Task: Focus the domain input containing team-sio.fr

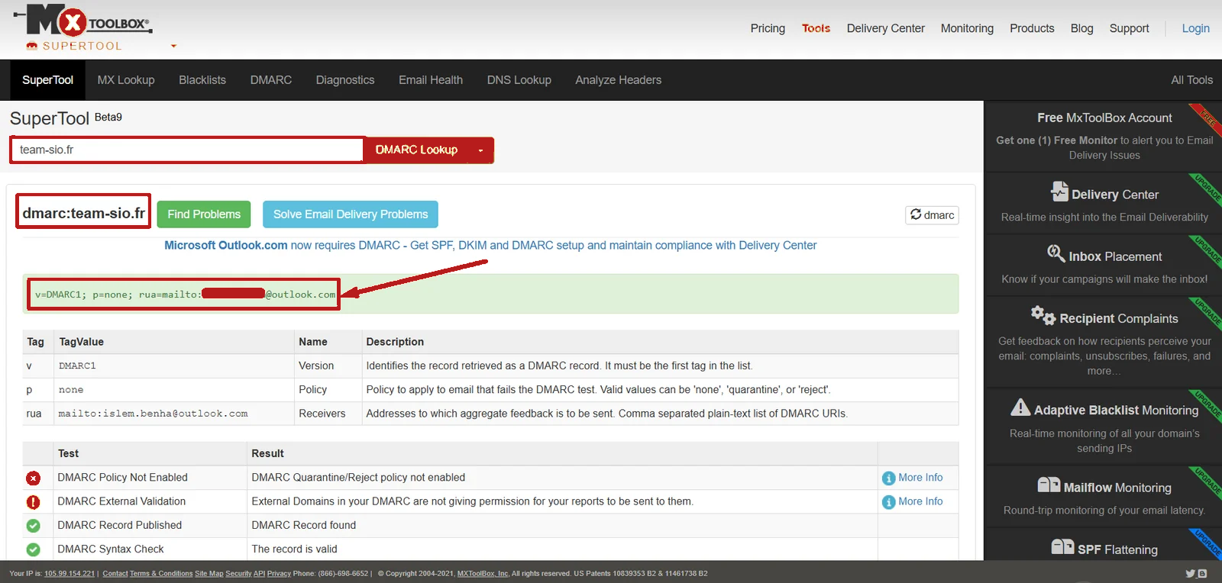Action: (187, 150)
